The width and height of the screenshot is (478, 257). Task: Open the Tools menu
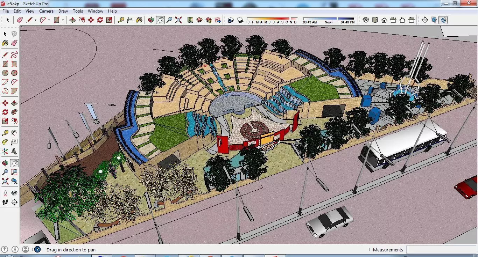click(x=78, y=11)
